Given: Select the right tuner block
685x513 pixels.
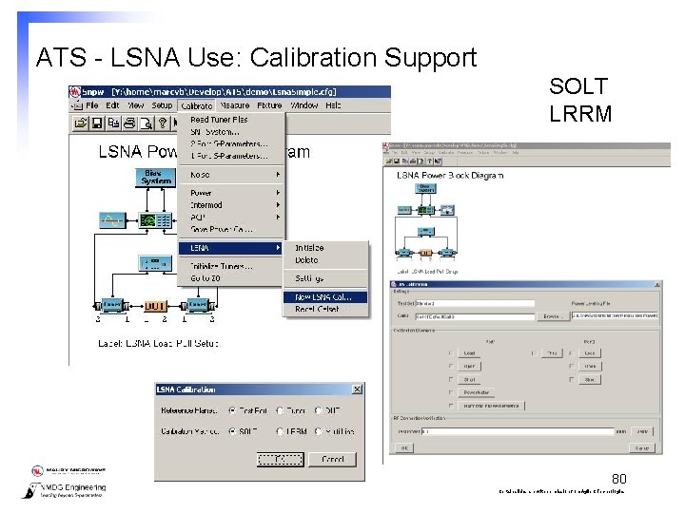Looking at the screenshot, I should point(198,305).
